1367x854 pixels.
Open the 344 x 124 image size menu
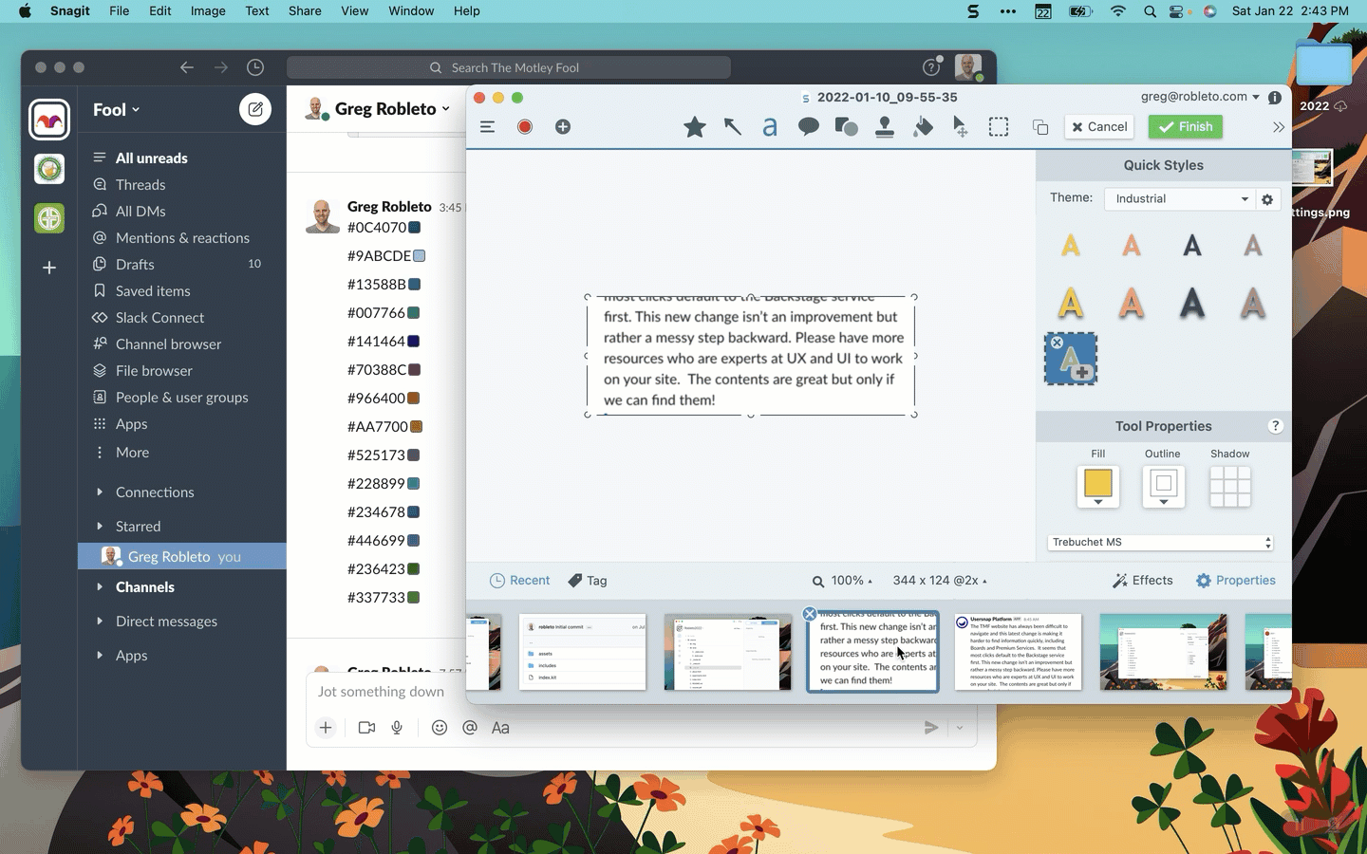click(940, 581)
